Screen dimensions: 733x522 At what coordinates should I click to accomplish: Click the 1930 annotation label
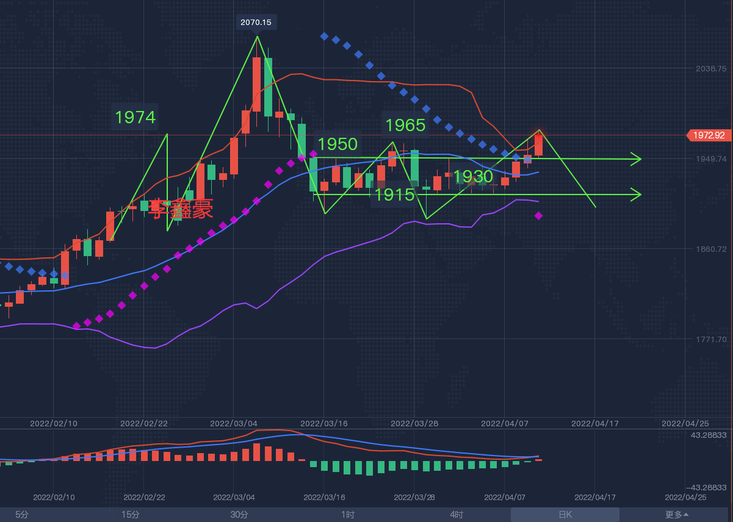click(x=473, y=177)
